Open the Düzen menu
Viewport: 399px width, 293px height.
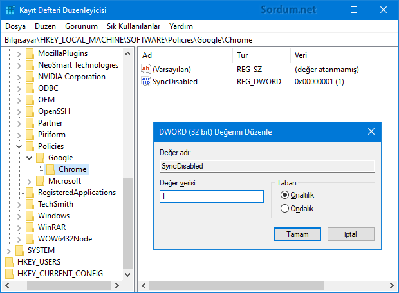[x=45, y=26]
